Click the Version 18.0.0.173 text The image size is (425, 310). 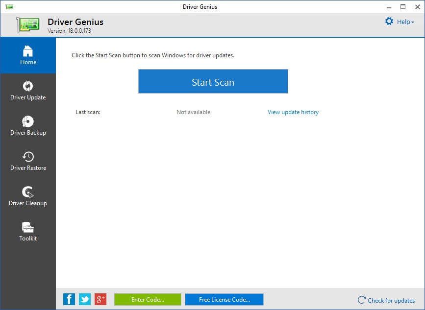(70, 31)
